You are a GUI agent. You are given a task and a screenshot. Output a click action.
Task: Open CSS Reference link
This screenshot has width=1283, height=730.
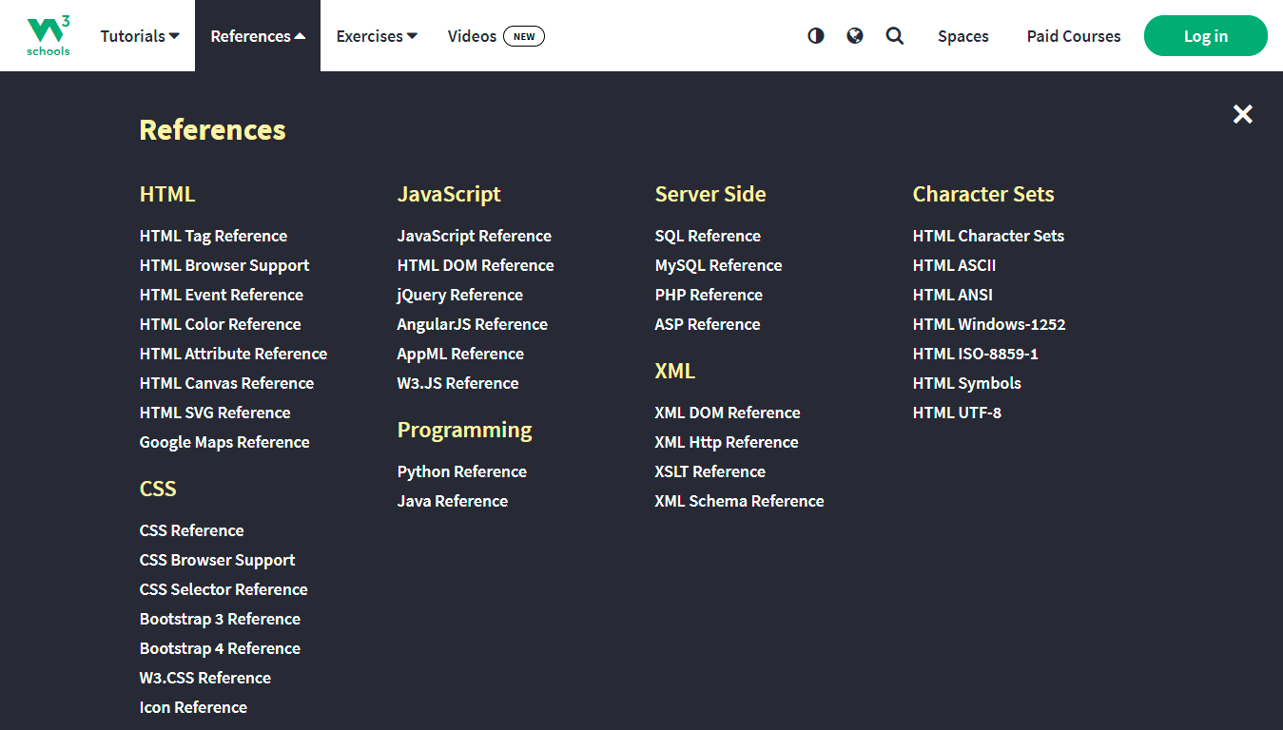pos(192,530)
